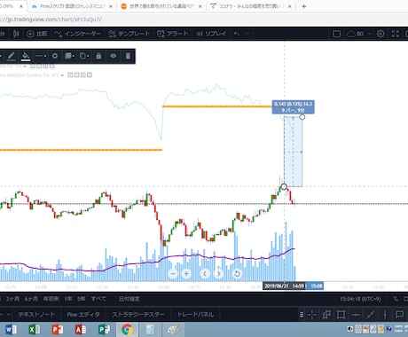Select horizontal line drawing tool
408x337 pixels.
tap(356, 315)
